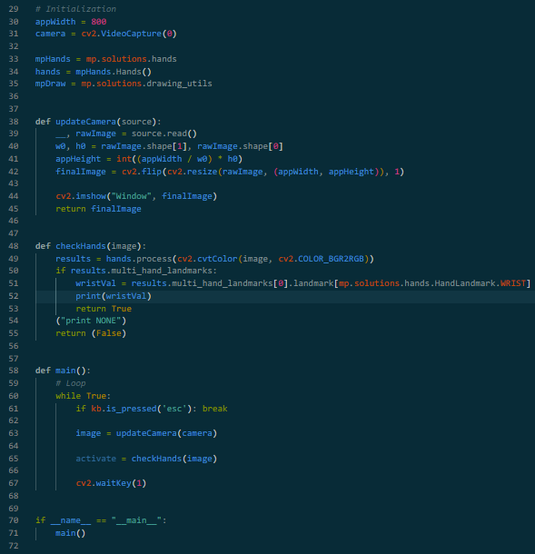Click the WRIST constant on line 51

[x=512, y=283]
